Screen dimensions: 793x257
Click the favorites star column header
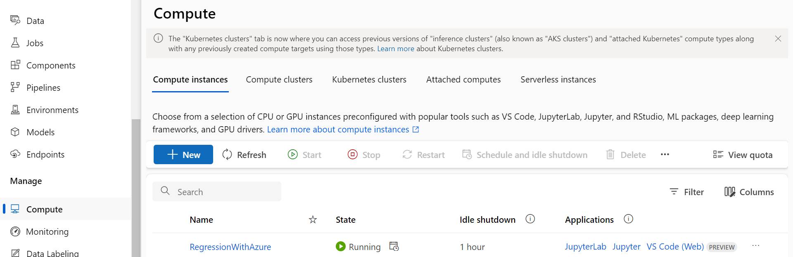pos(313,219)
